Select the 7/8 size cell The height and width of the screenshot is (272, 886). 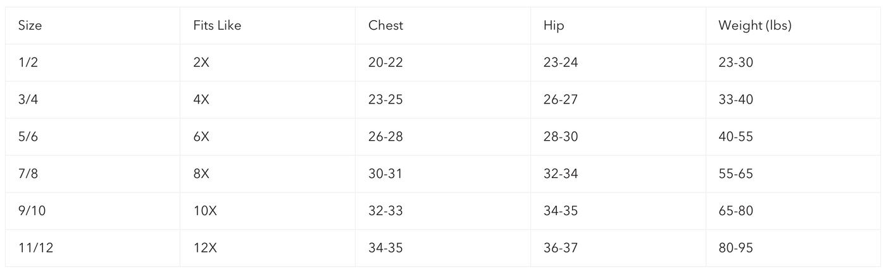(x=29, y=174)
